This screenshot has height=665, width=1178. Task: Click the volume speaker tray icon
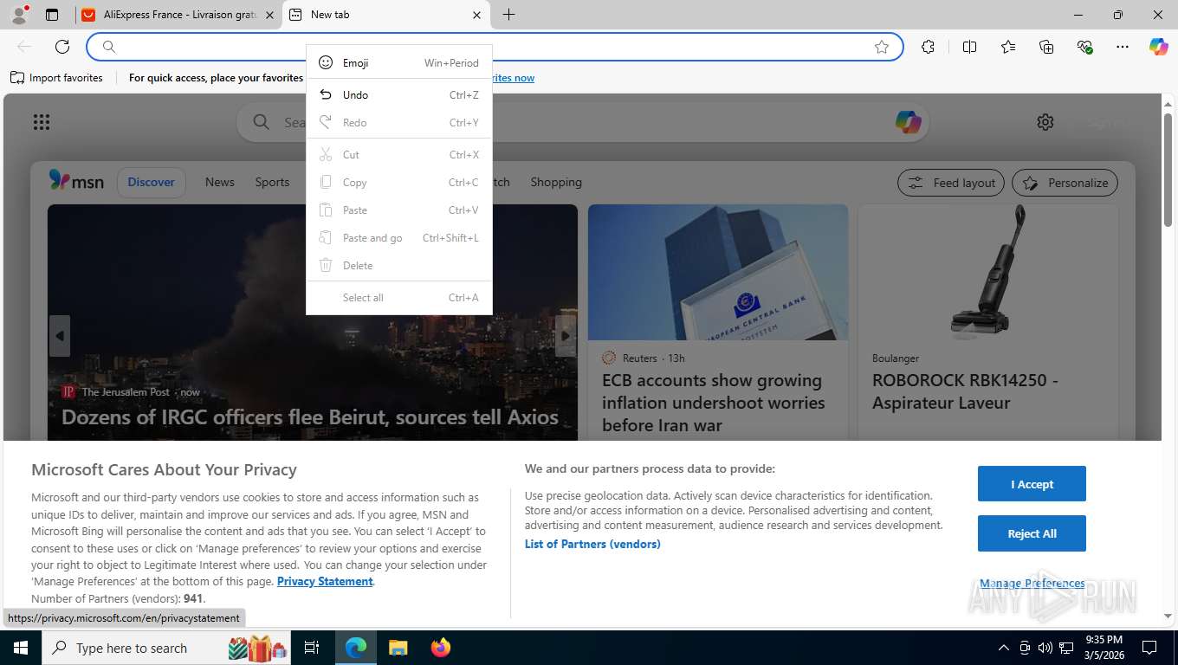pos(1045,648)
